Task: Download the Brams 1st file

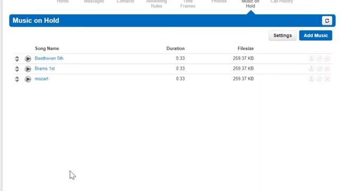Action: 311,68
